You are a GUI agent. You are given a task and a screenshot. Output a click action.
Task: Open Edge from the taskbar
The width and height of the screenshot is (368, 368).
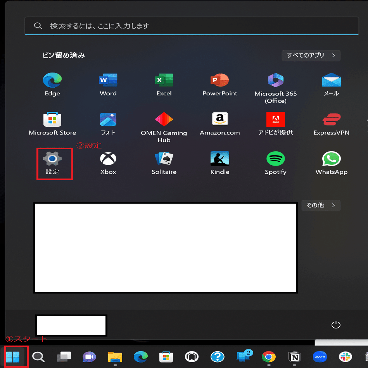141,357
